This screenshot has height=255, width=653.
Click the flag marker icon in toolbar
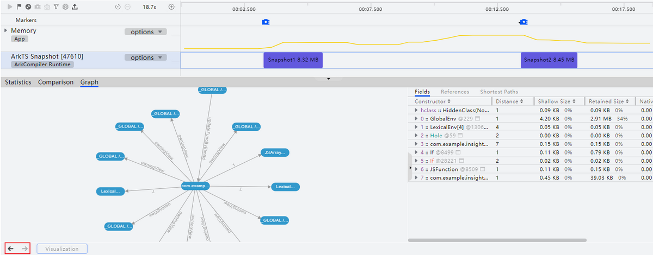20,7
